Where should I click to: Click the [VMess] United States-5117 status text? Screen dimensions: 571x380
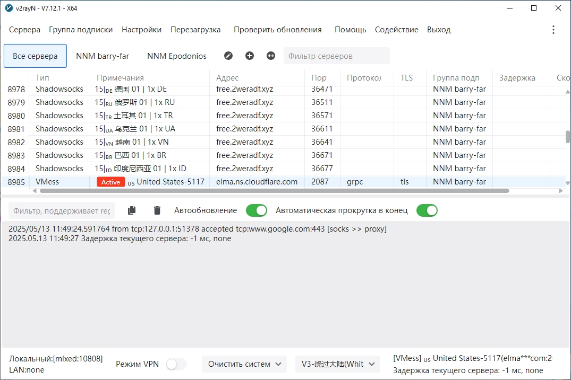click(x=472, y=358)
